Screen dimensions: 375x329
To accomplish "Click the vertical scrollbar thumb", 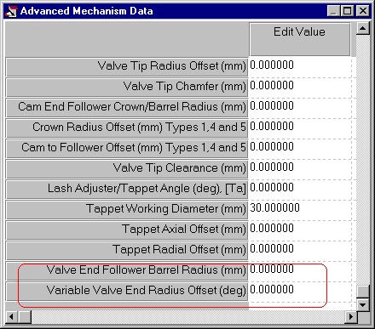I will click(x=363, y=292).
